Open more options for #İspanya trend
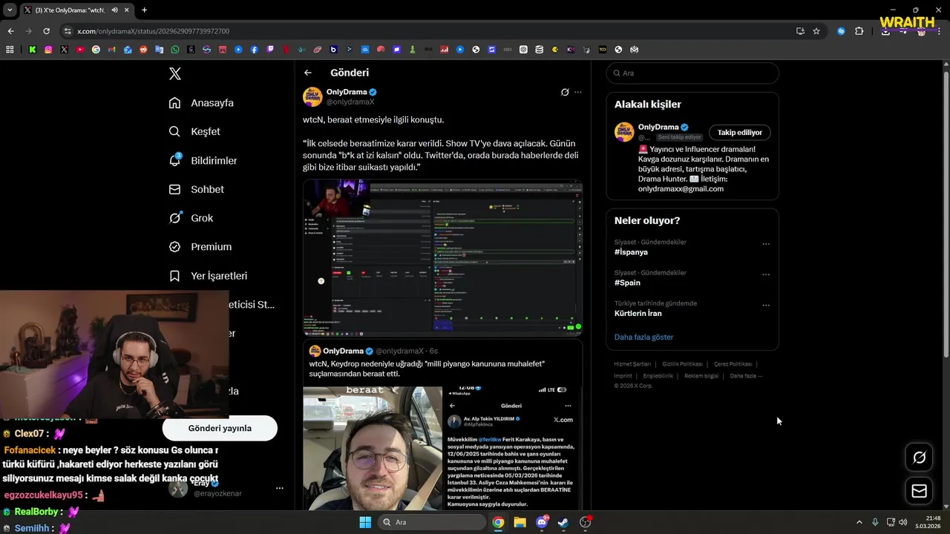This screenshot has width=950, height=534. tap(766, 244)
